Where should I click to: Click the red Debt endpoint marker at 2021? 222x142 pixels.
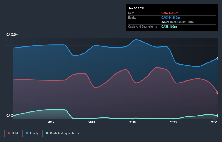point(217,93)
